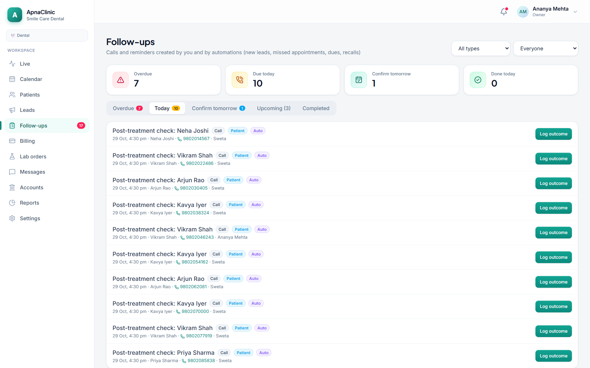
Task: Open the Dental specialty selector
Action: 47,35
